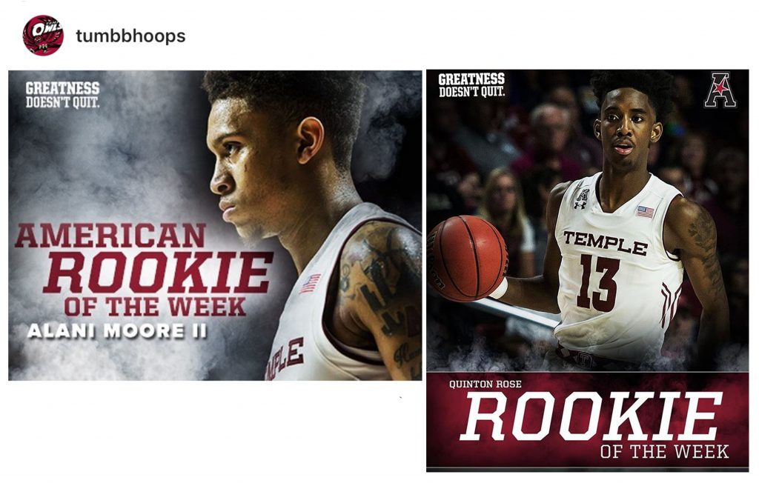The image size is (759, 483).
Task: Click the OF THE WEEK text on left graphic
Action: (x=155, y=307)
